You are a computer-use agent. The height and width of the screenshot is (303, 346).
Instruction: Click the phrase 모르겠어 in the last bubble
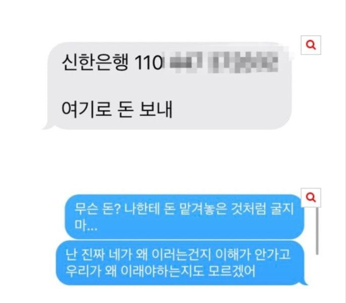click(232, 271)
